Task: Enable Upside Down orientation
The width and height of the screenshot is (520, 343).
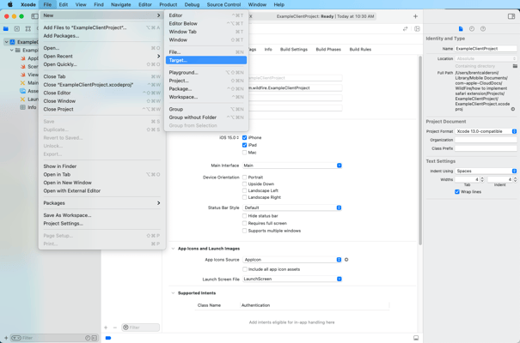Action: point(244,184)
